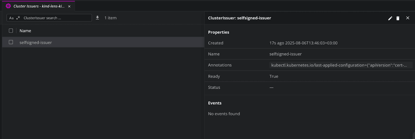Sort the table by the Name column
Image resolution: width=415 pixels, height=139 pixels.
point(25,31)
